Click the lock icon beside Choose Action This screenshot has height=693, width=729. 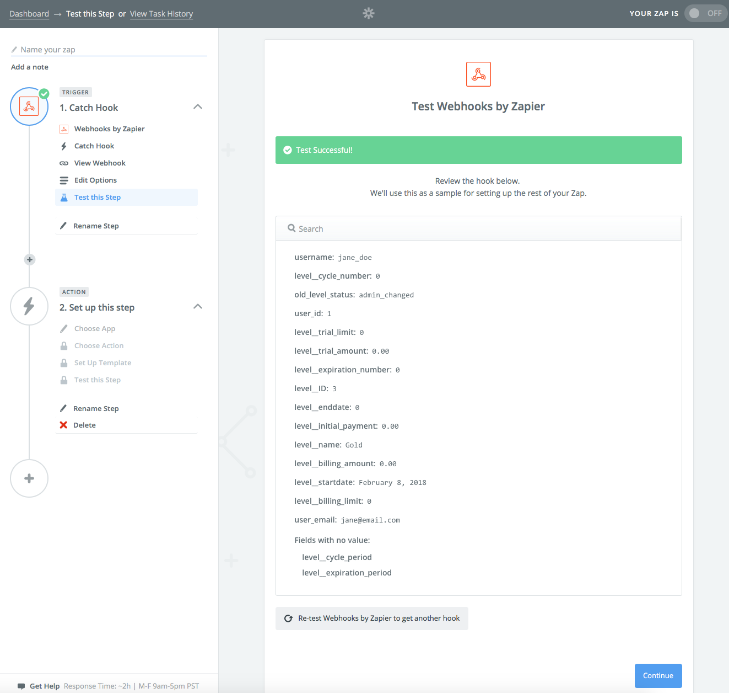click(x=64, y=346)
